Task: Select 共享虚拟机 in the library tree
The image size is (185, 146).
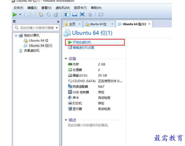Action: click(32, 51)
